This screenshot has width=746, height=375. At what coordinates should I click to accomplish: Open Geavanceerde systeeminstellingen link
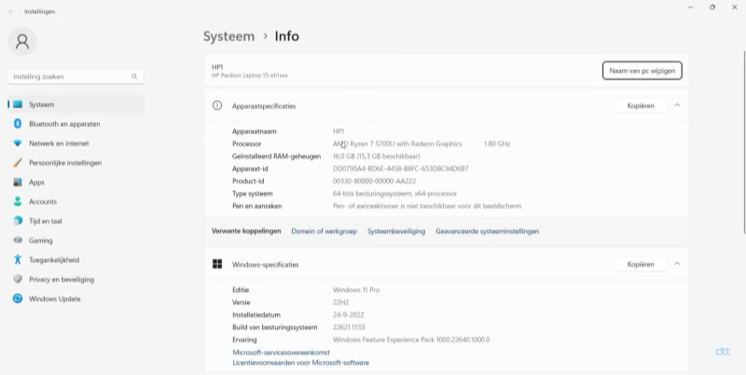[x=487, y=231]
